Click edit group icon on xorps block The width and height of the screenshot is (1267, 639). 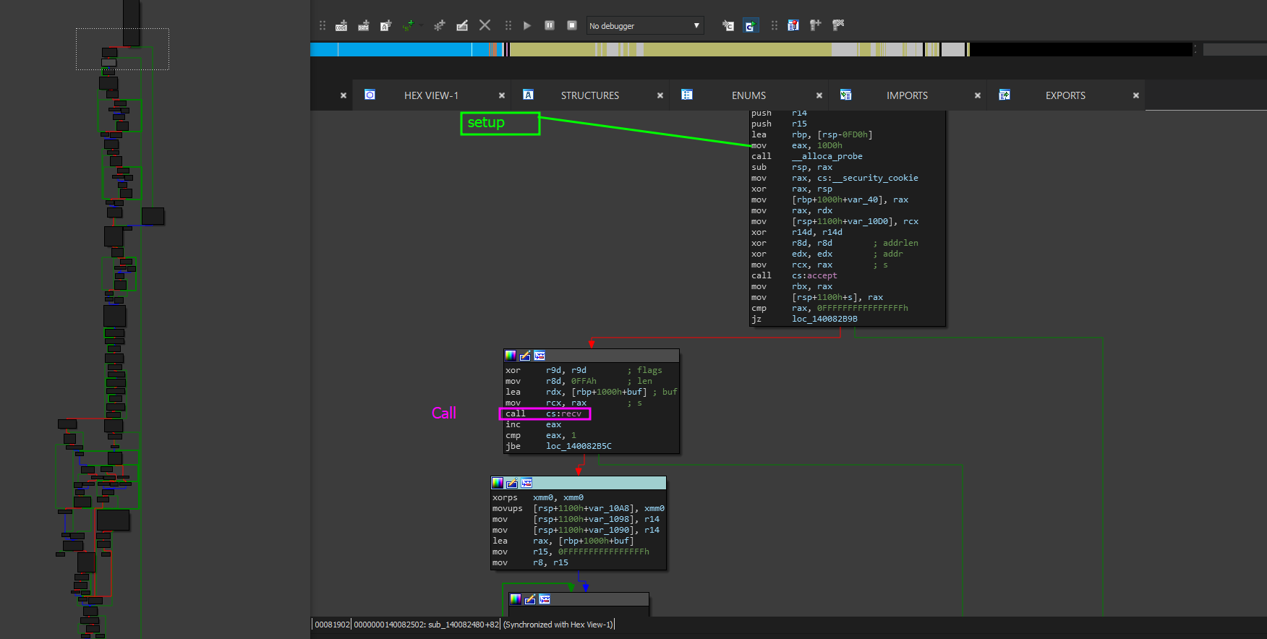[512, 483]
